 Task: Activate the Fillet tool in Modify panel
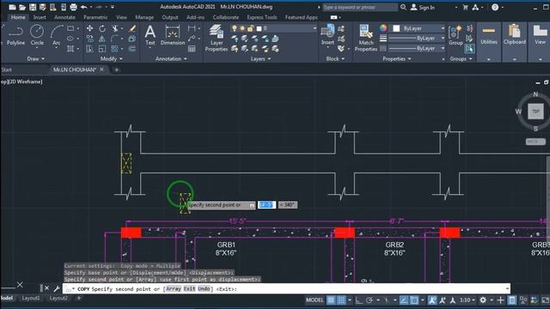point(114,39)
